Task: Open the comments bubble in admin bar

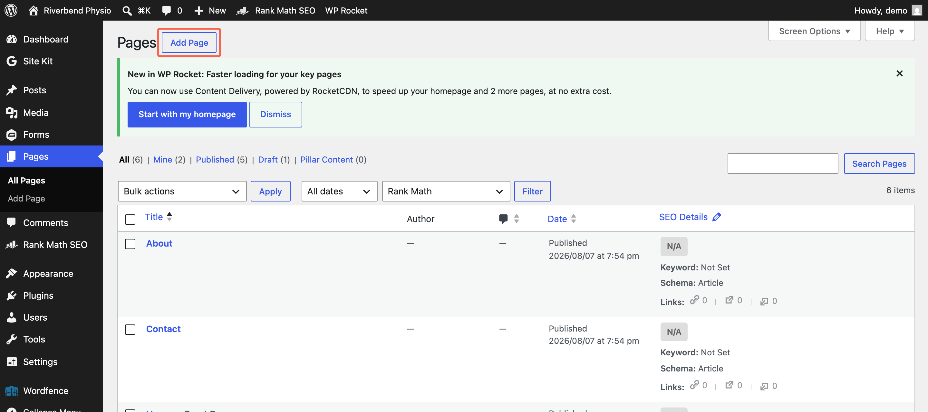Action: (167, 10)
